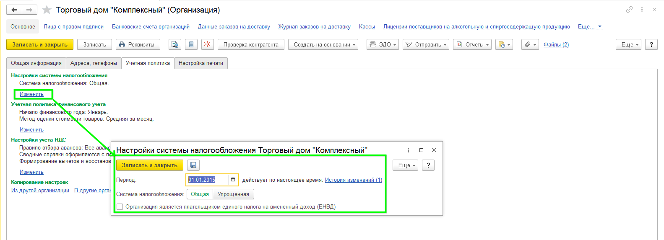The height and width of the screenshot is (240, 664).
Task: Open main toolbar Еще dropdown
Action: coord(628,44)
